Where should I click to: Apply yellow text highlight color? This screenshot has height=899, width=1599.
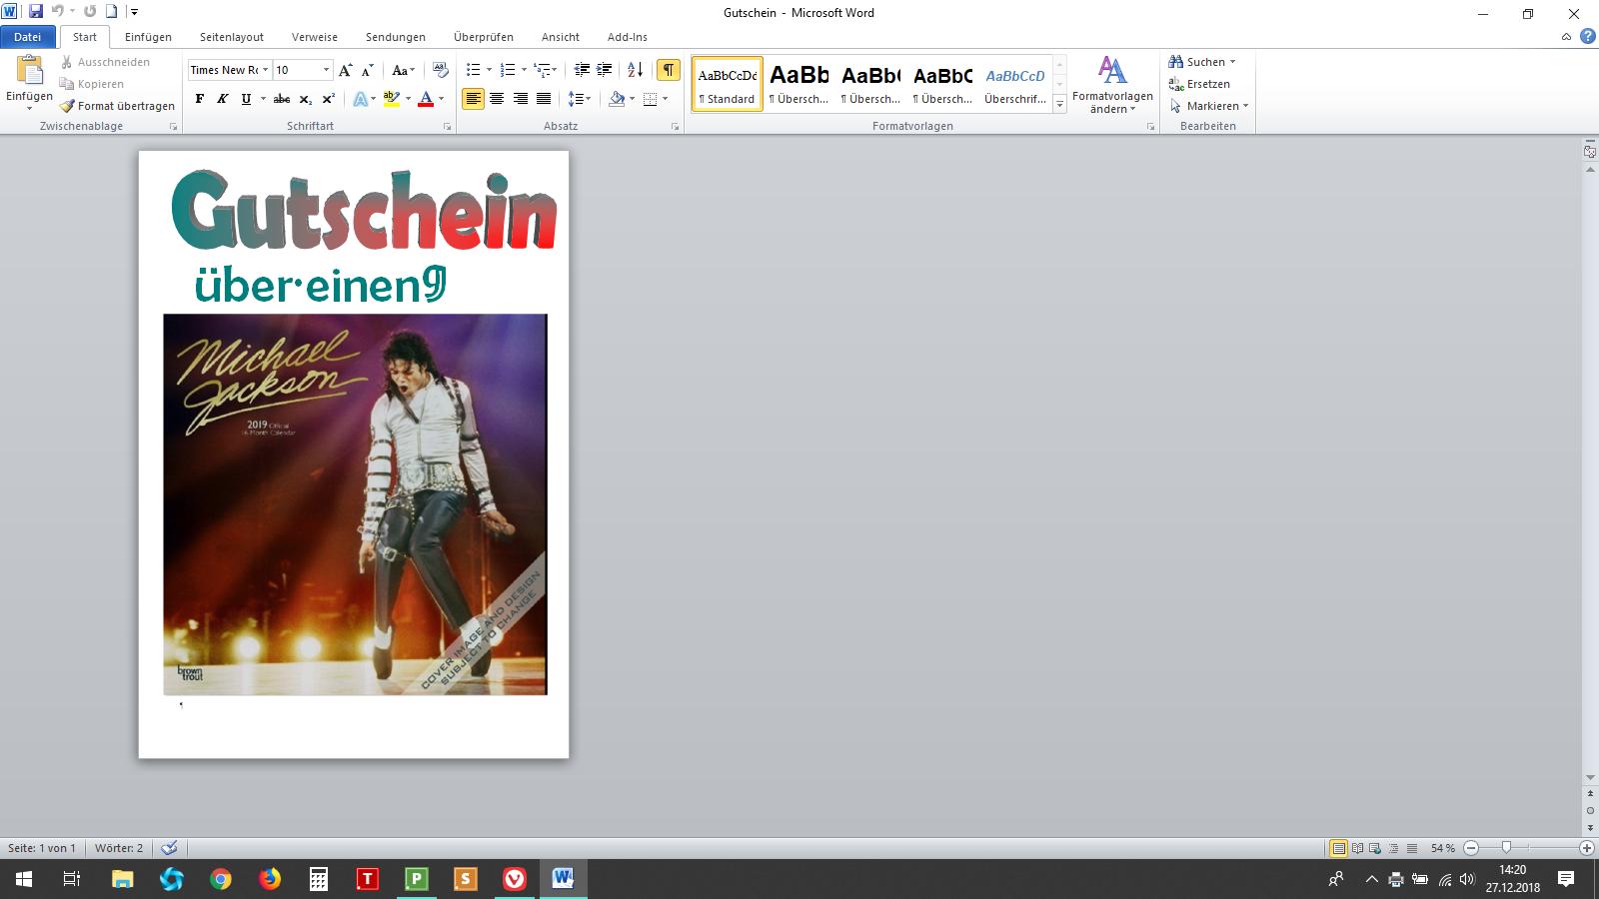click(x=392, y=99)
